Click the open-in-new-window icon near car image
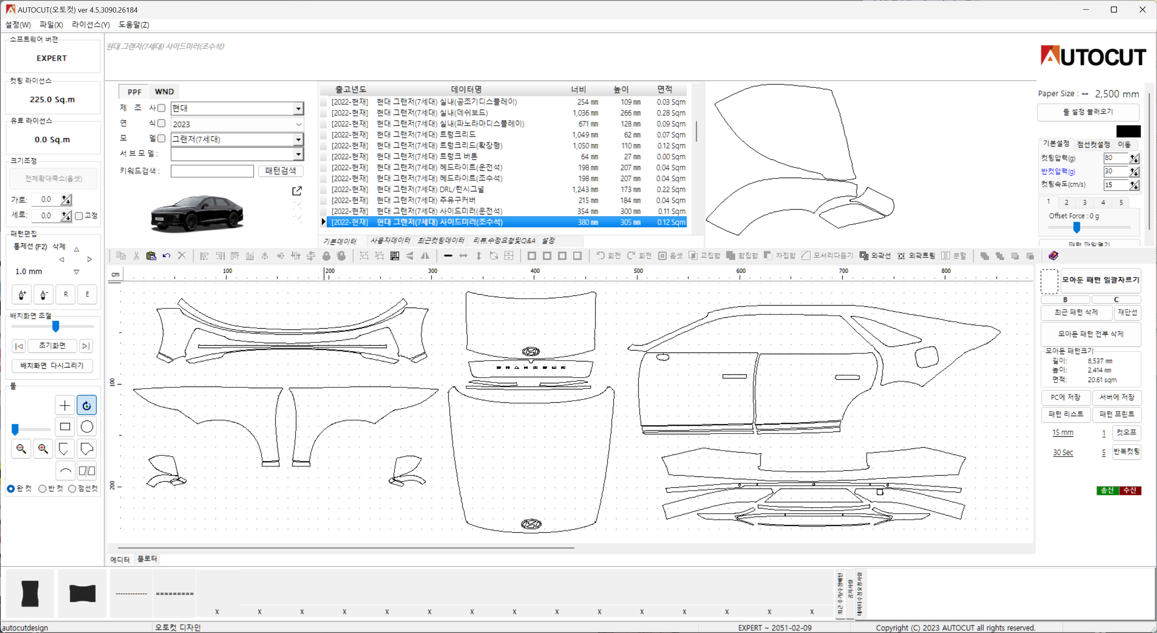 tap(297, 191)
